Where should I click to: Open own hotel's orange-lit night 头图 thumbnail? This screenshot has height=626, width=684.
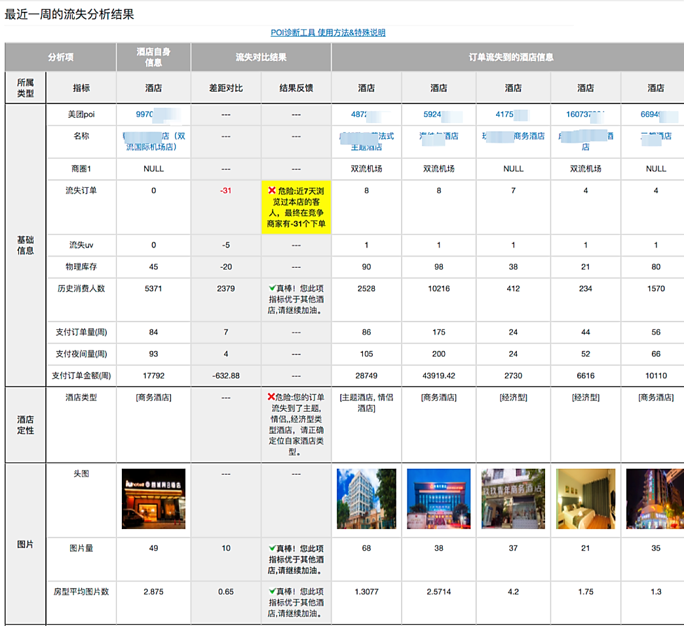pyautogui.click(x=153, y=498)
